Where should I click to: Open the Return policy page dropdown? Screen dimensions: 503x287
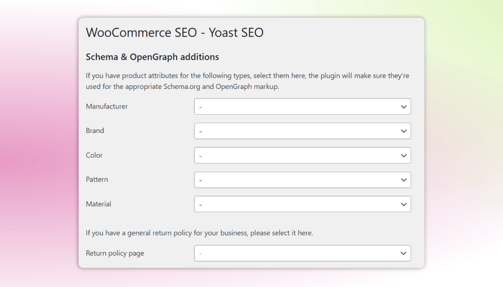[302, 253]
